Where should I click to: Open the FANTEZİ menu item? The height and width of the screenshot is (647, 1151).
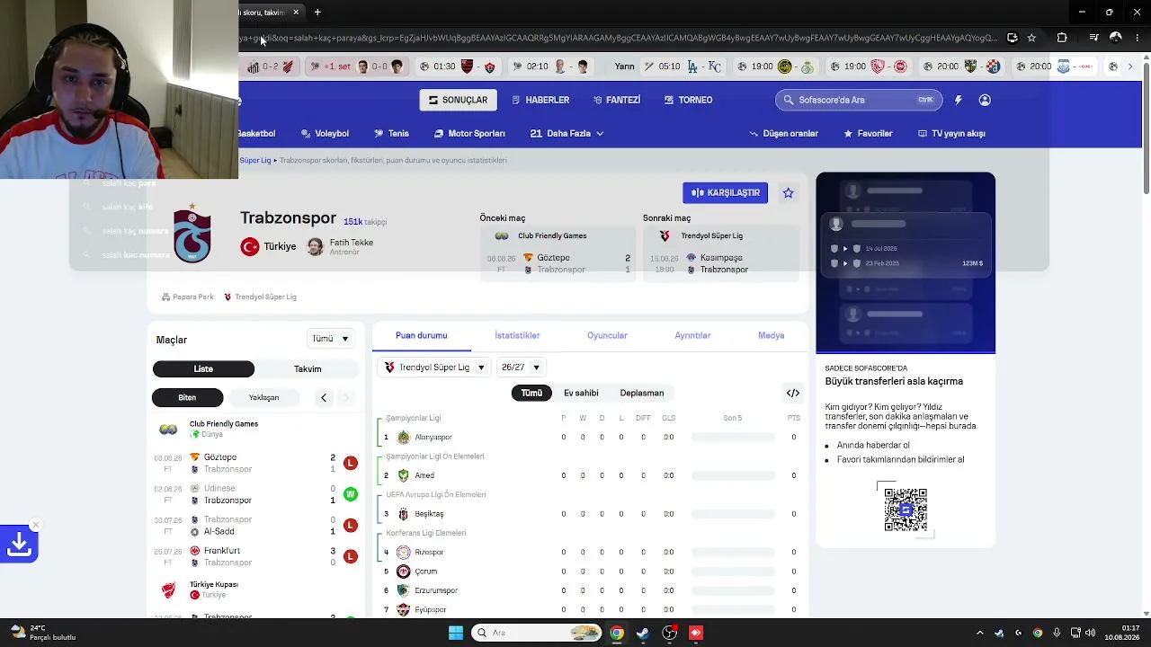coord(617,100)
